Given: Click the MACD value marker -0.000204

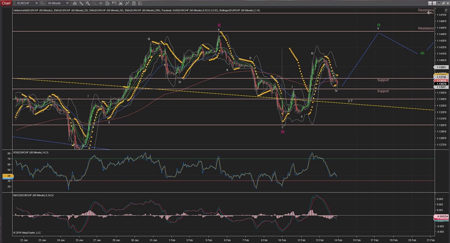Looking at the screenshot, I should (x=442, y=217).
